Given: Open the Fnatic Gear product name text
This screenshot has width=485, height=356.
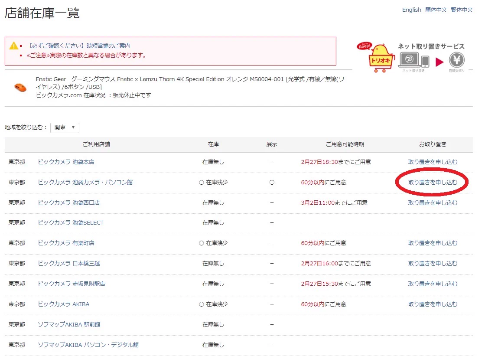Looking at the screenshot, I should [190, 83].
